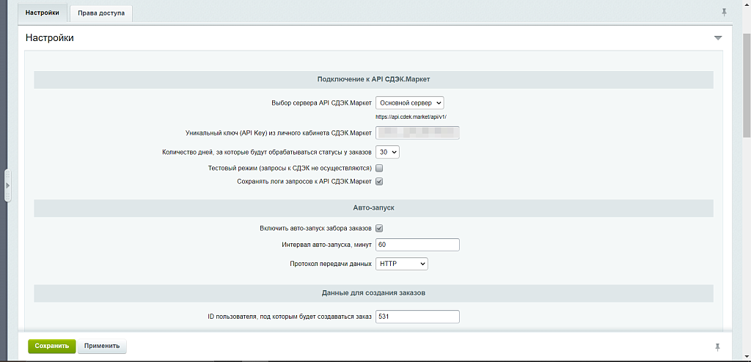Collapse the Настройки section with the triangle
The image size is (751, 362).
tap(718, 37)
